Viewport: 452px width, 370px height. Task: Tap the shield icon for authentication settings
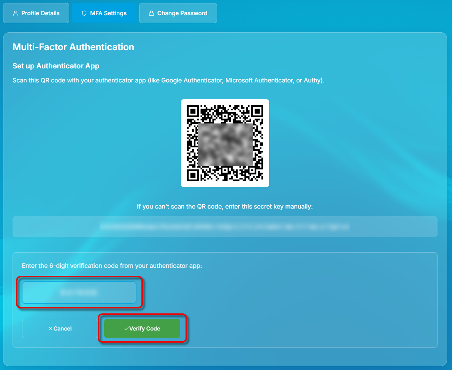84,13
